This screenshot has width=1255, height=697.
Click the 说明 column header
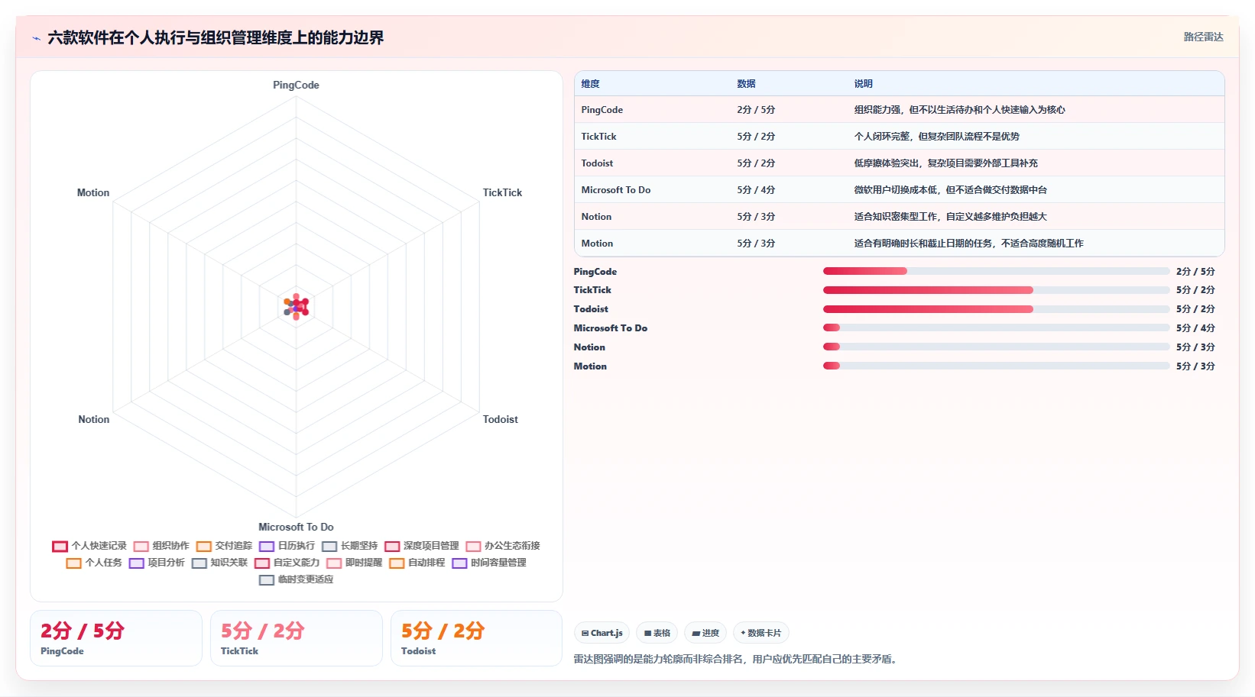click(863, 84)
